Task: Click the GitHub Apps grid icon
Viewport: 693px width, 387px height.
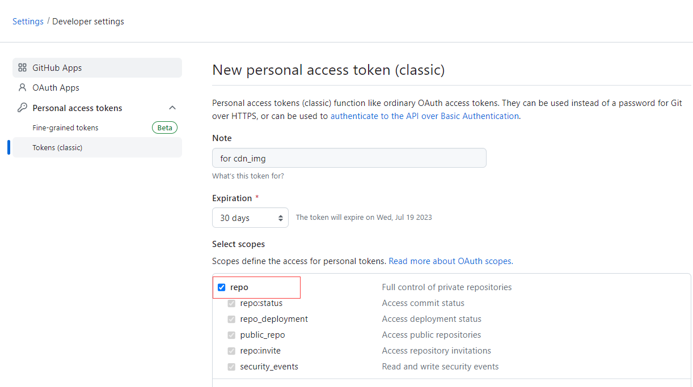Action: [x=23, y=68]
